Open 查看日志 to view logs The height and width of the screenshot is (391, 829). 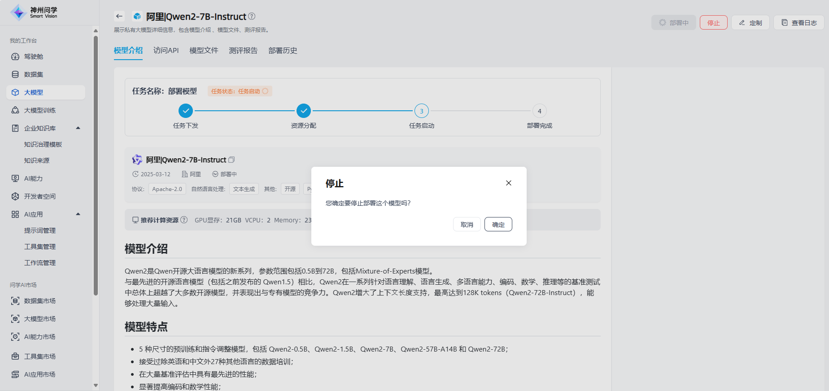click(798, 22)
